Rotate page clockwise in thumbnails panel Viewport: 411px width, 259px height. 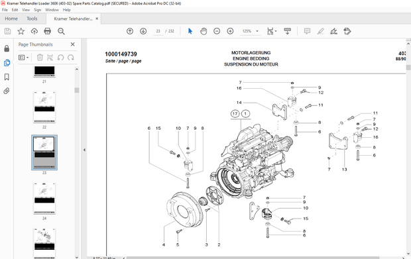point(70,58)
